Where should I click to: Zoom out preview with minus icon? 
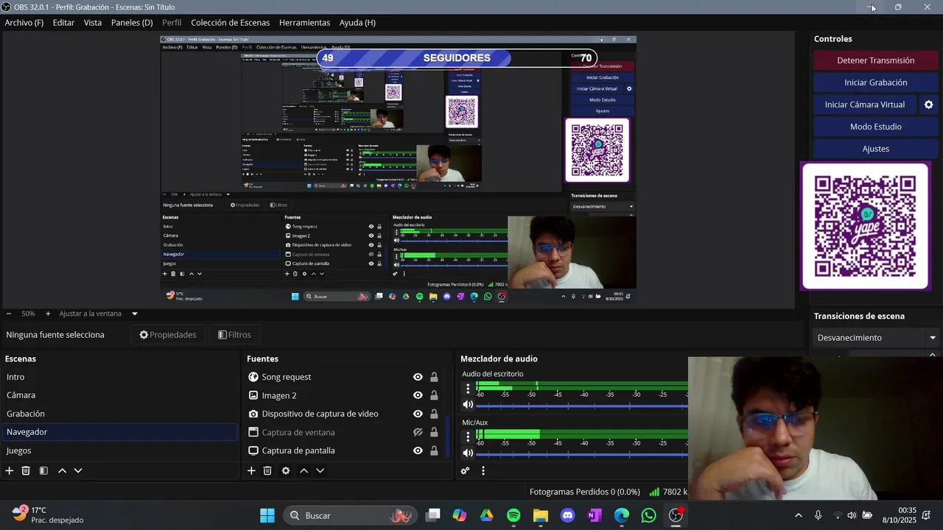click(x=8, y=314)
